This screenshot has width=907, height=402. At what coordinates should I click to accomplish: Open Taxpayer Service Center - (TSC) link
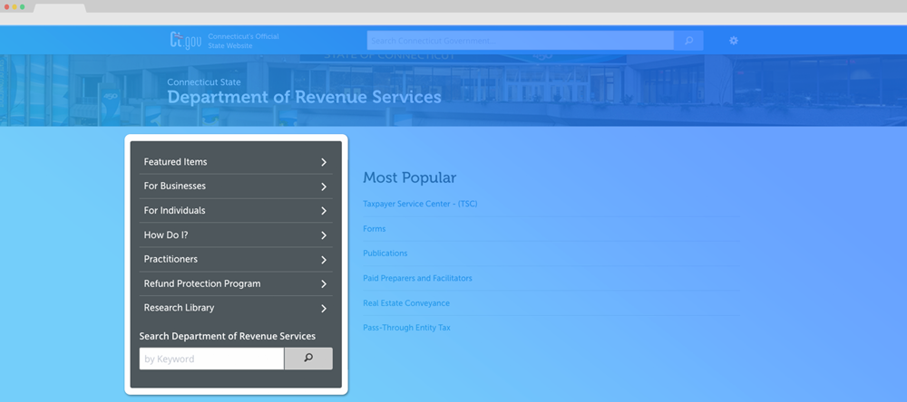[419, 204]
